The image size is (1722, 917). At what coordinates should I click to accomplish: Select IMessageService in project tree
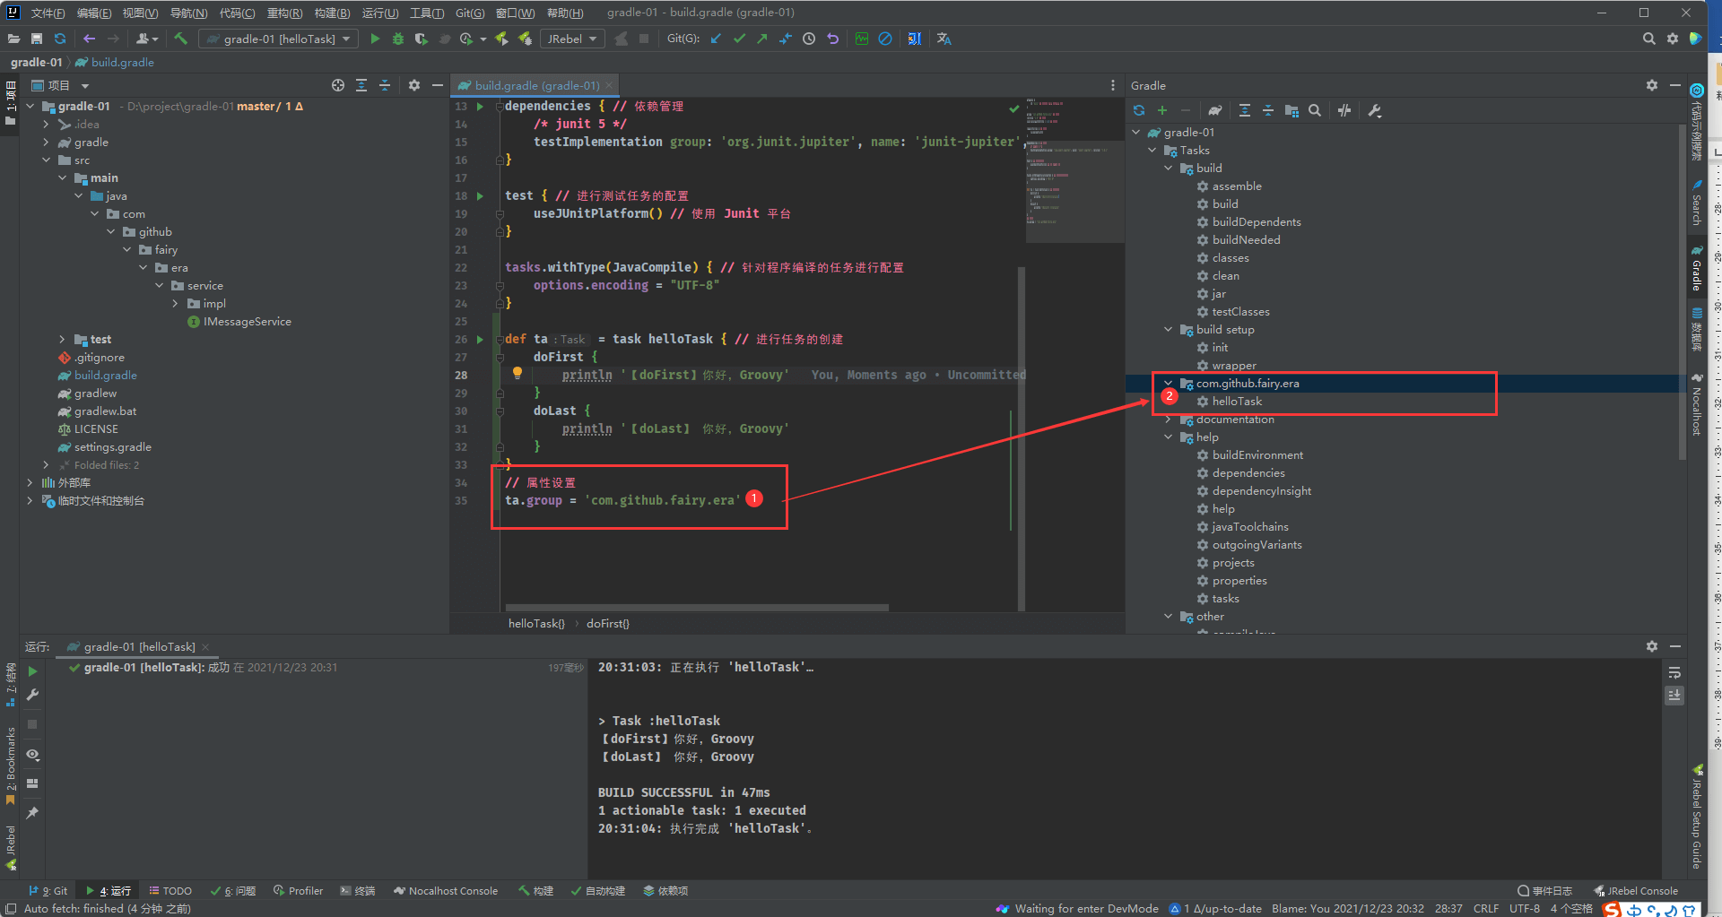coord(247,322)
